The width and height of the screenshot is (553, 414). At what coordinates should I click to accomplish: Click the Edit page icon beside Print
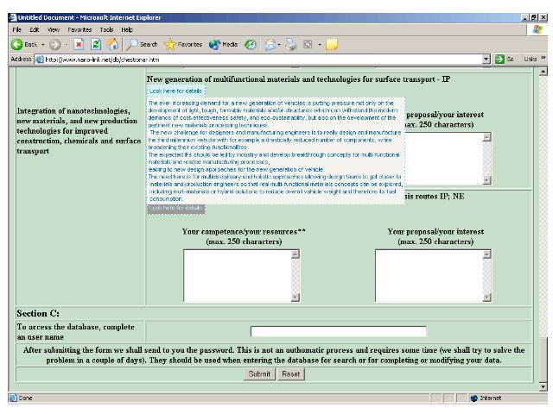pos(308,44)
